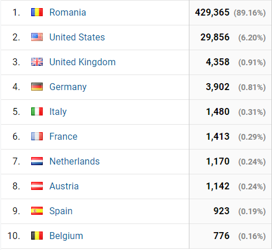The image size is (272, 250).
Task: Click the United States flag icon
Action: 37,37
